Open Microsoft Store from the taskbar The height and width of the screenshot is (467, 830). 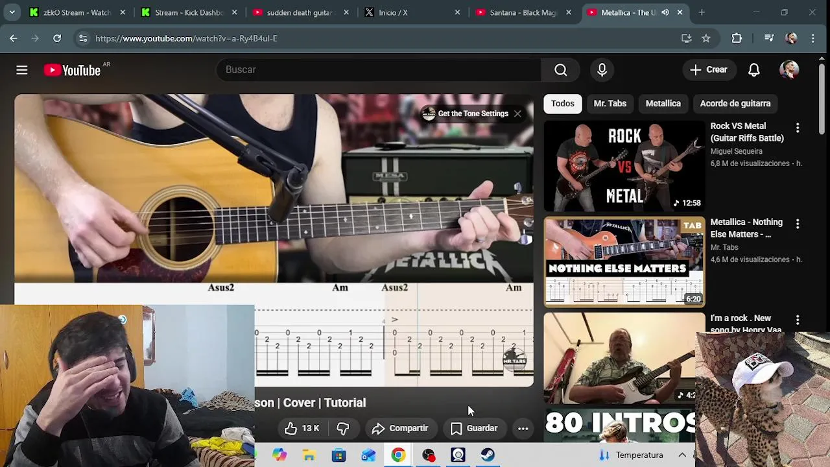click(339, 455)
